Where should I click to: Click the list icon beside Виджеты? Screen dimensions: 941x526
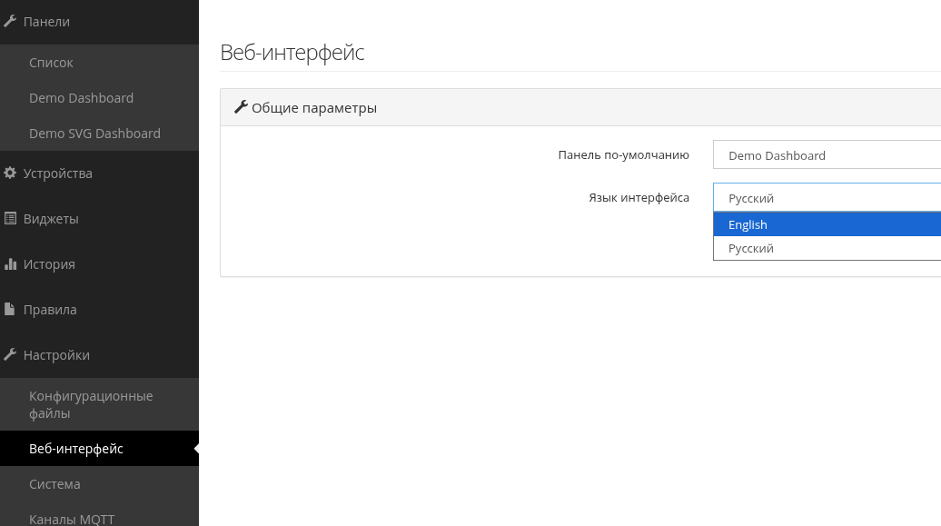(x=10, y=219)
